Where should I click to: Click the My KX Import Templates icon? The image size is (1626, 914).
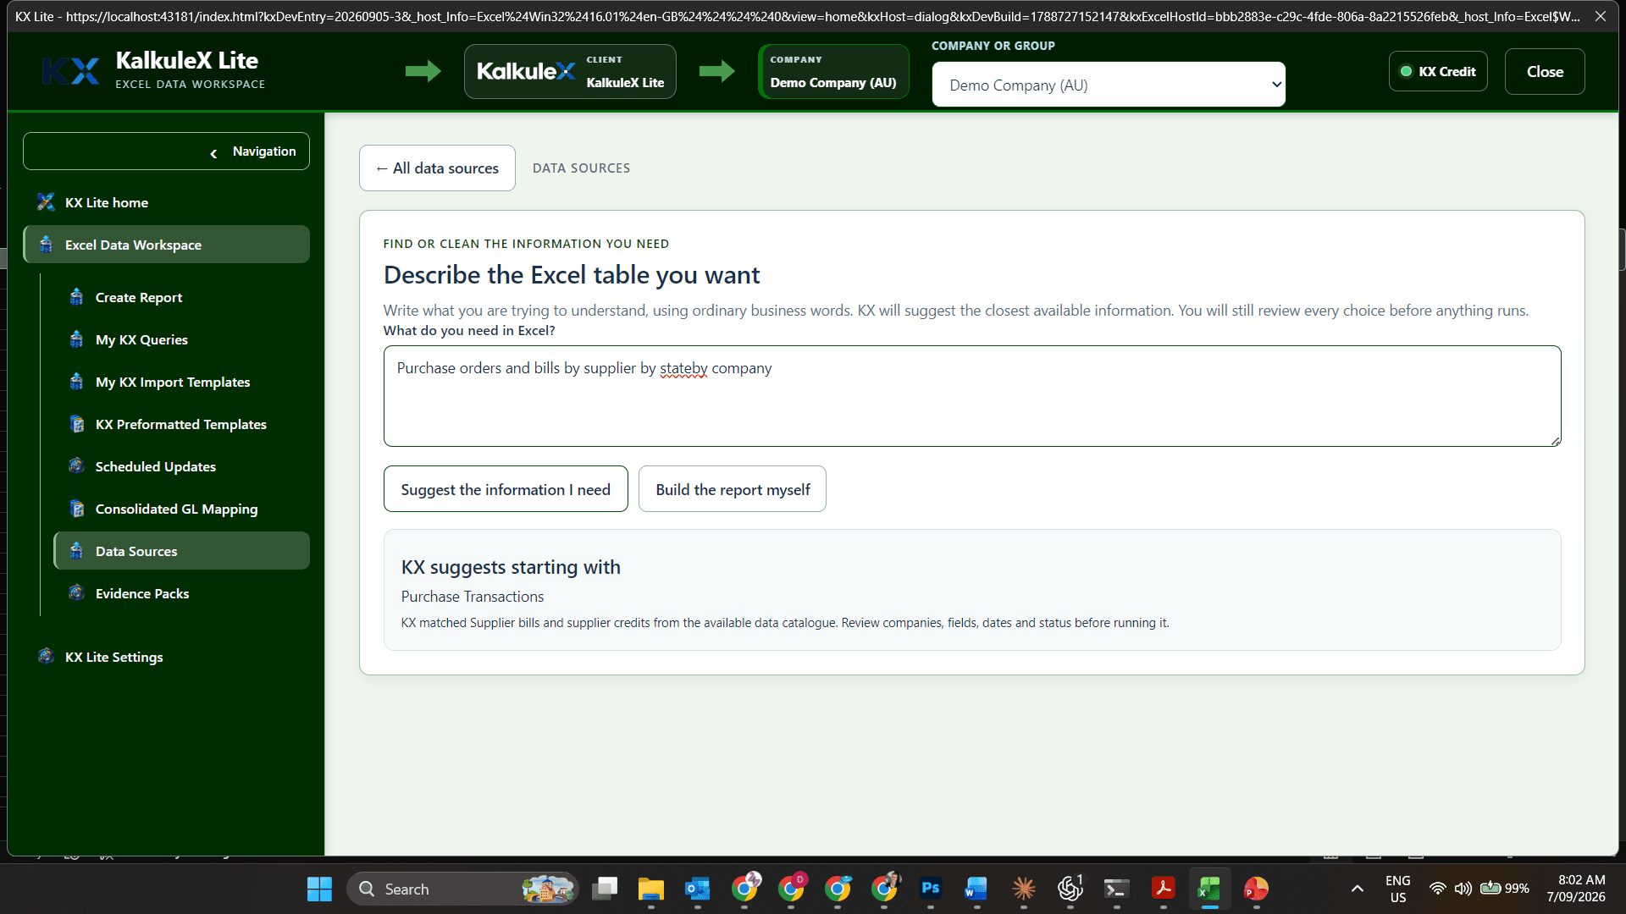pos(76,382)
